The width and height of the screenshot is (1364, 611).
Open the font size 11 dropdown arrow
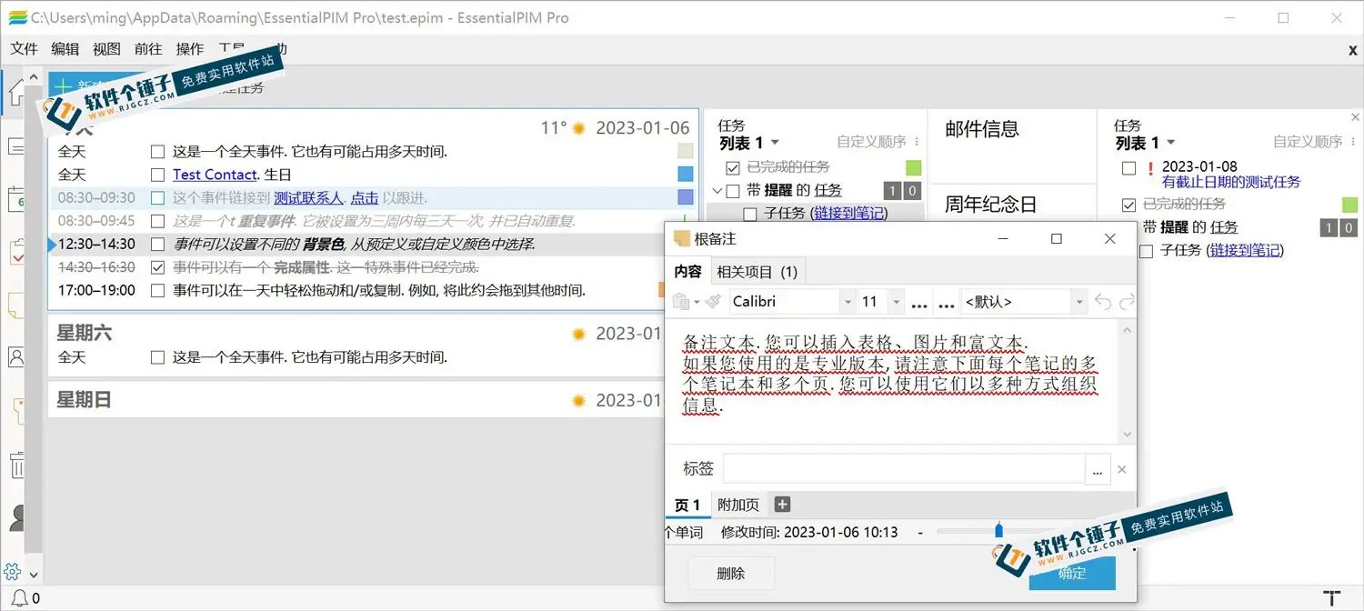(896, 302)
